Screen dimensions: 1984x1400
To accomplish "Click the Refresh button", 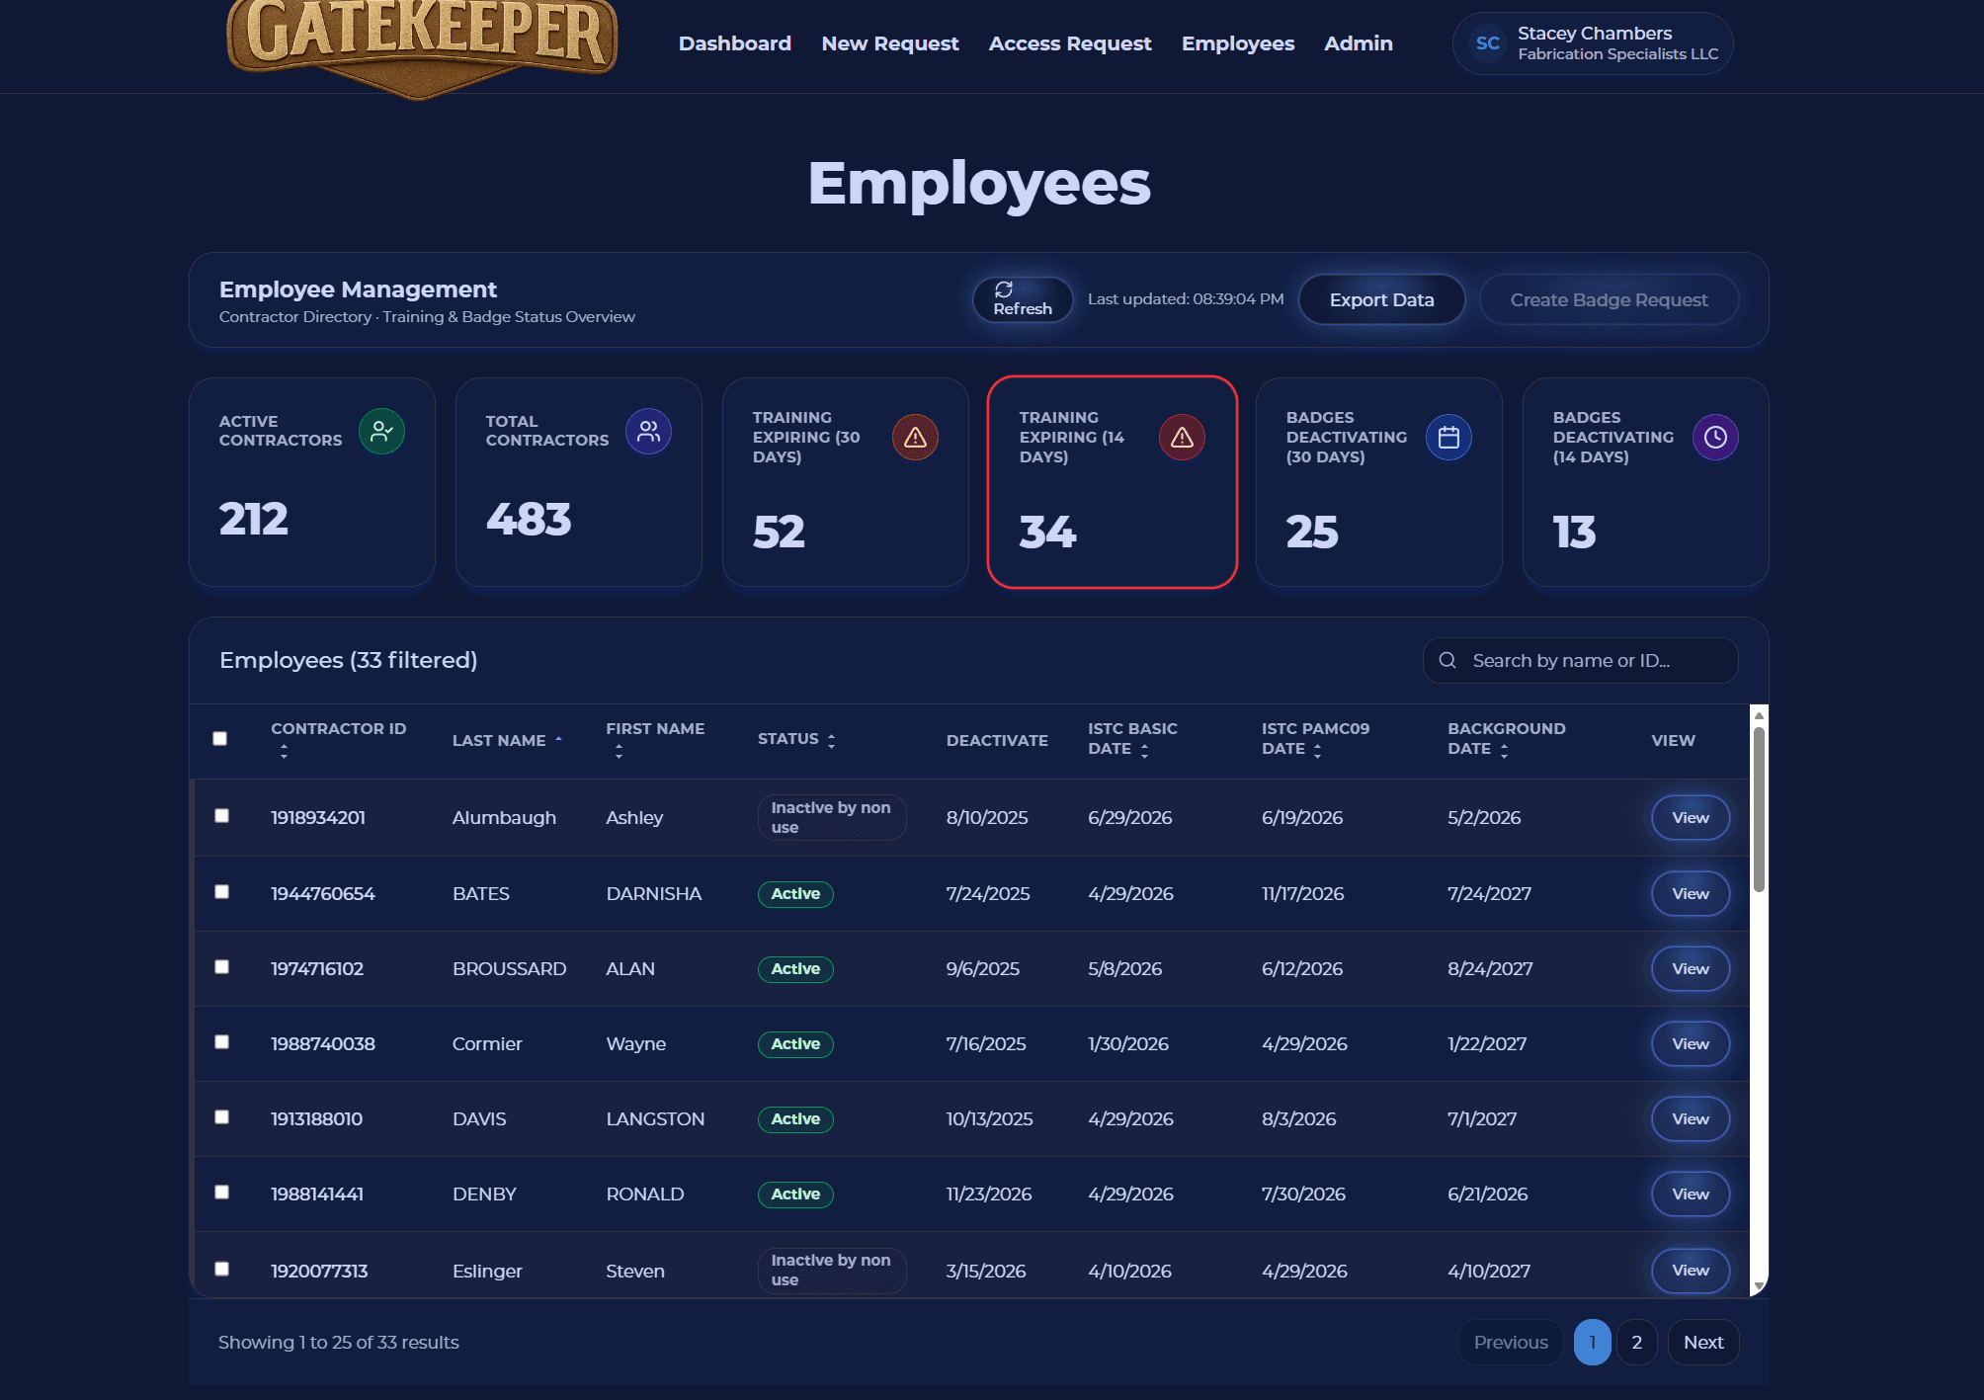I will point(1023,299).
